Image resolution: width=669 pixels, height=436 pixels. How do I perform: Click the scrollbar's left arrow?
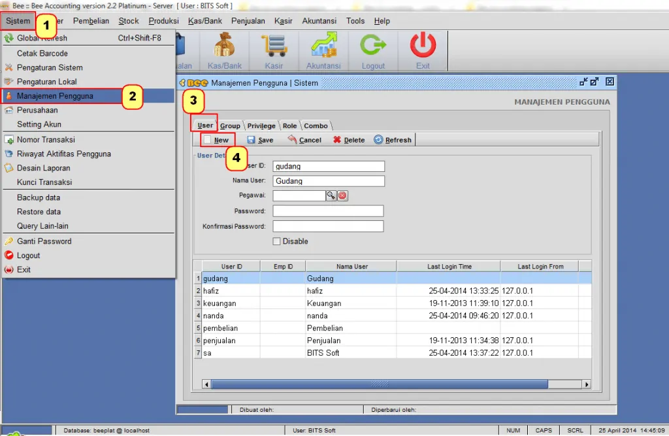pos(206,384)
